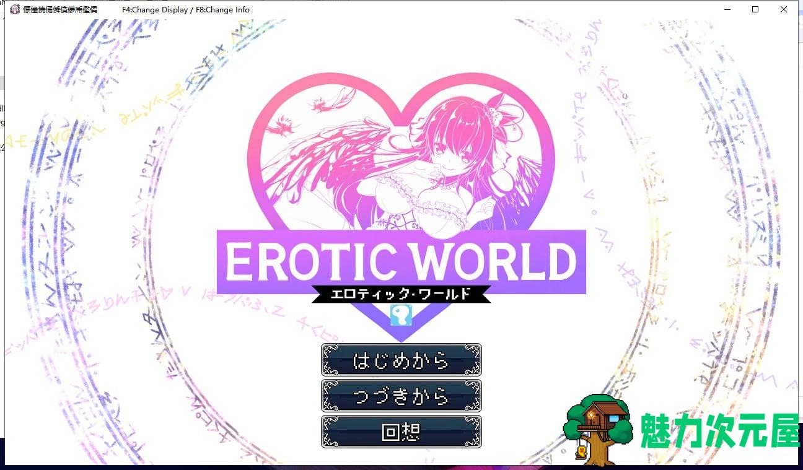Maximize the game window
The image size is (803, 470).
pos(755,9)
